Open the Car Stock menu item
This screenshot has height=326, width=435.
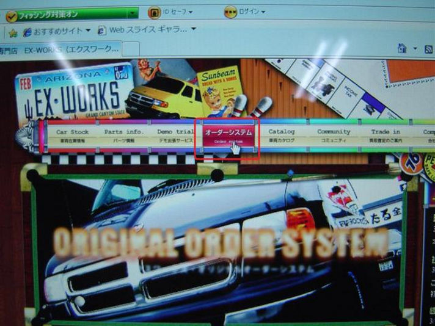pos(73,136)
